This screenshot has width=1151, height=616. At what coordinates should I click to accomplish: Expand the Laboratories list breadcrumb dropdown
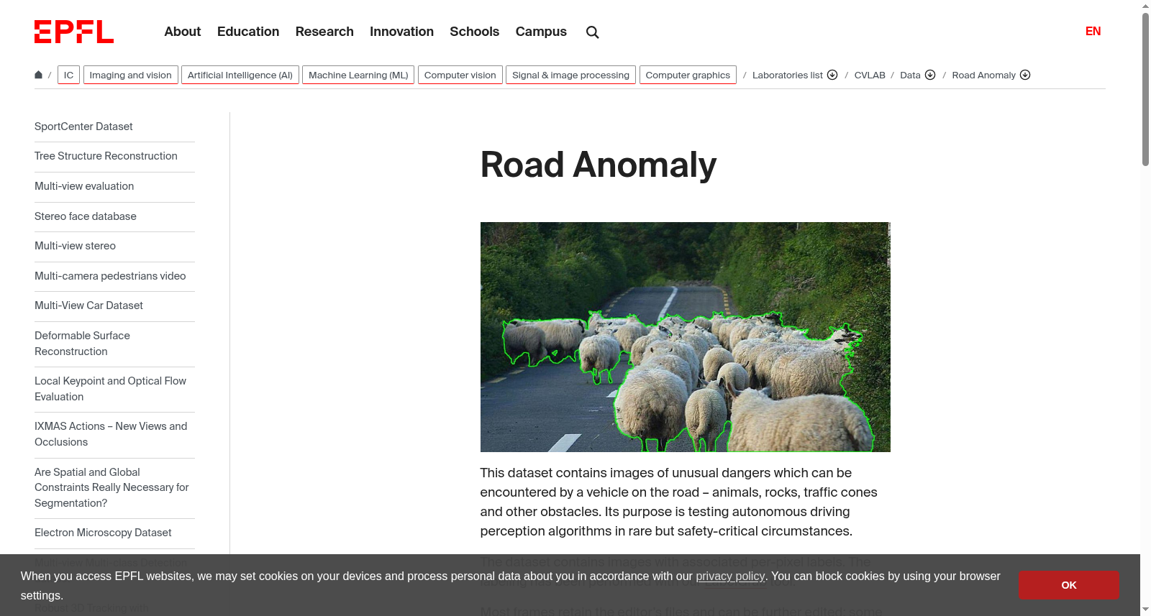point(832,75)
